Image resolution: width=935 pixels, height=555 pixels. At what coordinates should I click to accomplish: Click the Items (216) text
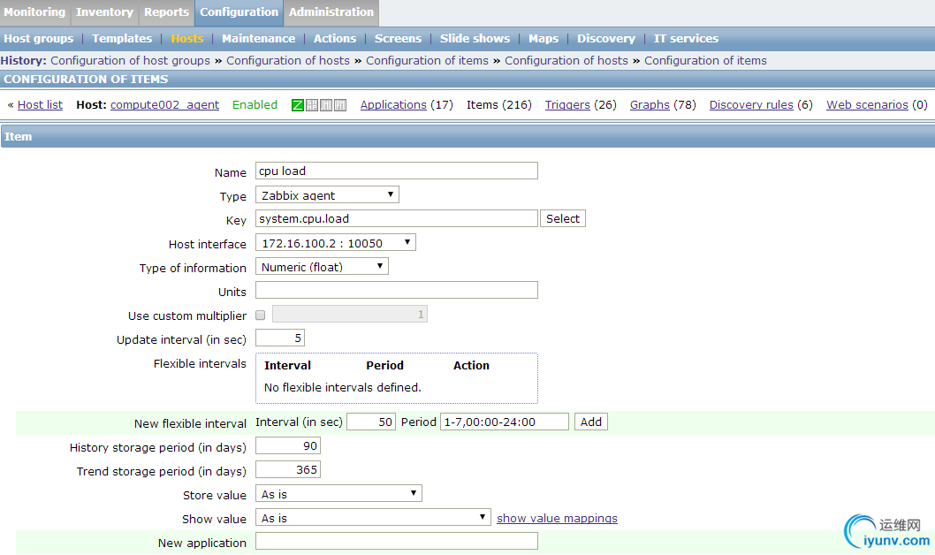point(499,105)
